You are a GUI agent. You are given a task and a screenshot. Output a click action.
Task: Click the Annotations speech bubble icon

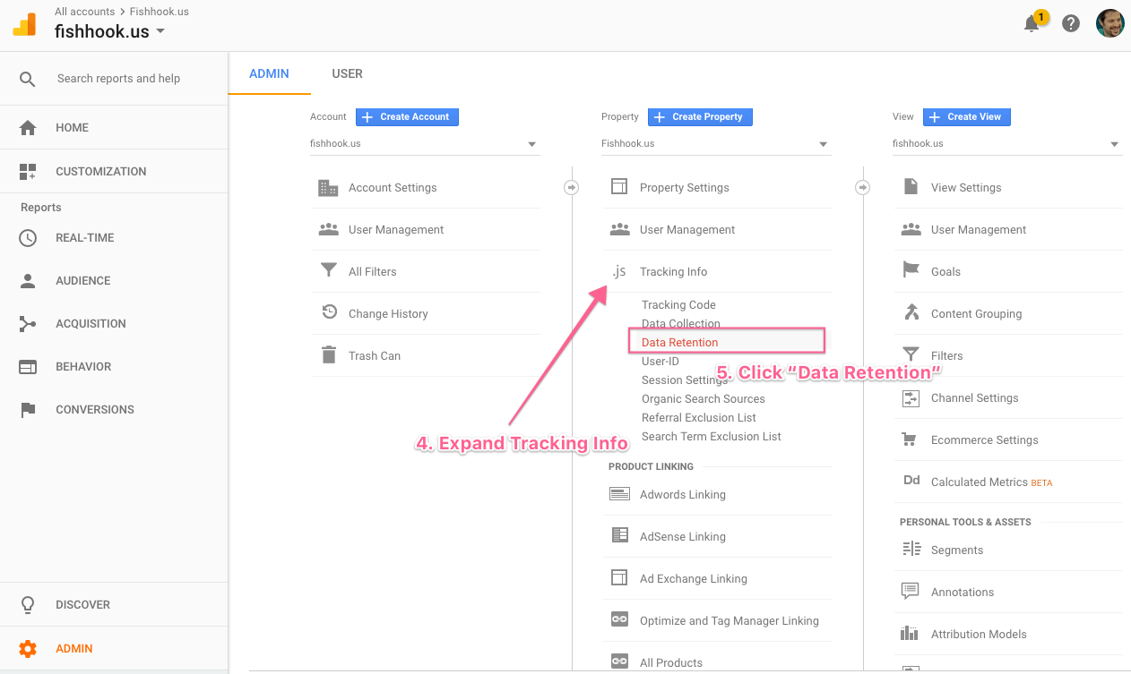[911, 591]
